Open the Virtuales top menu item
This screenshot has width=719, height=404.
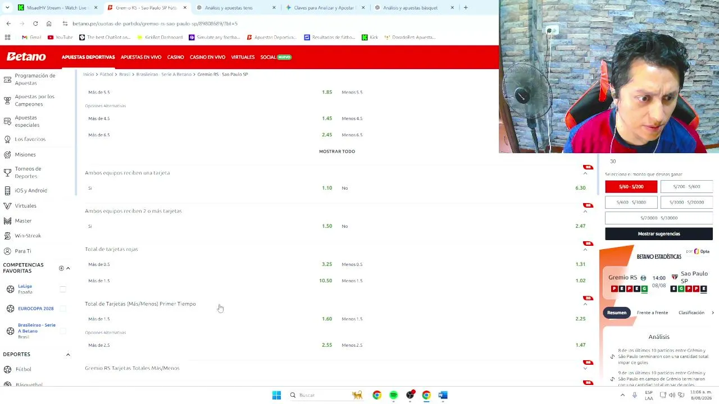[243, 57]
